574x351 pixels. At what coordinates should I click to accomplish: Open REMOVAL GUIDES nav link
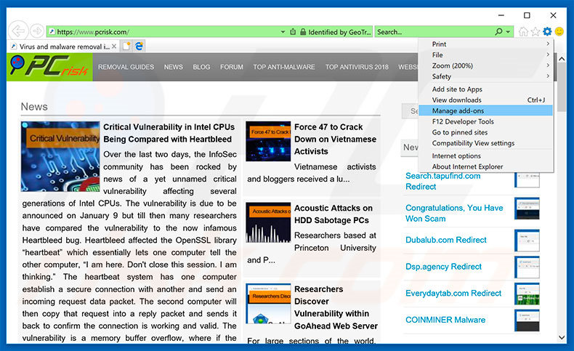[126, 67]
